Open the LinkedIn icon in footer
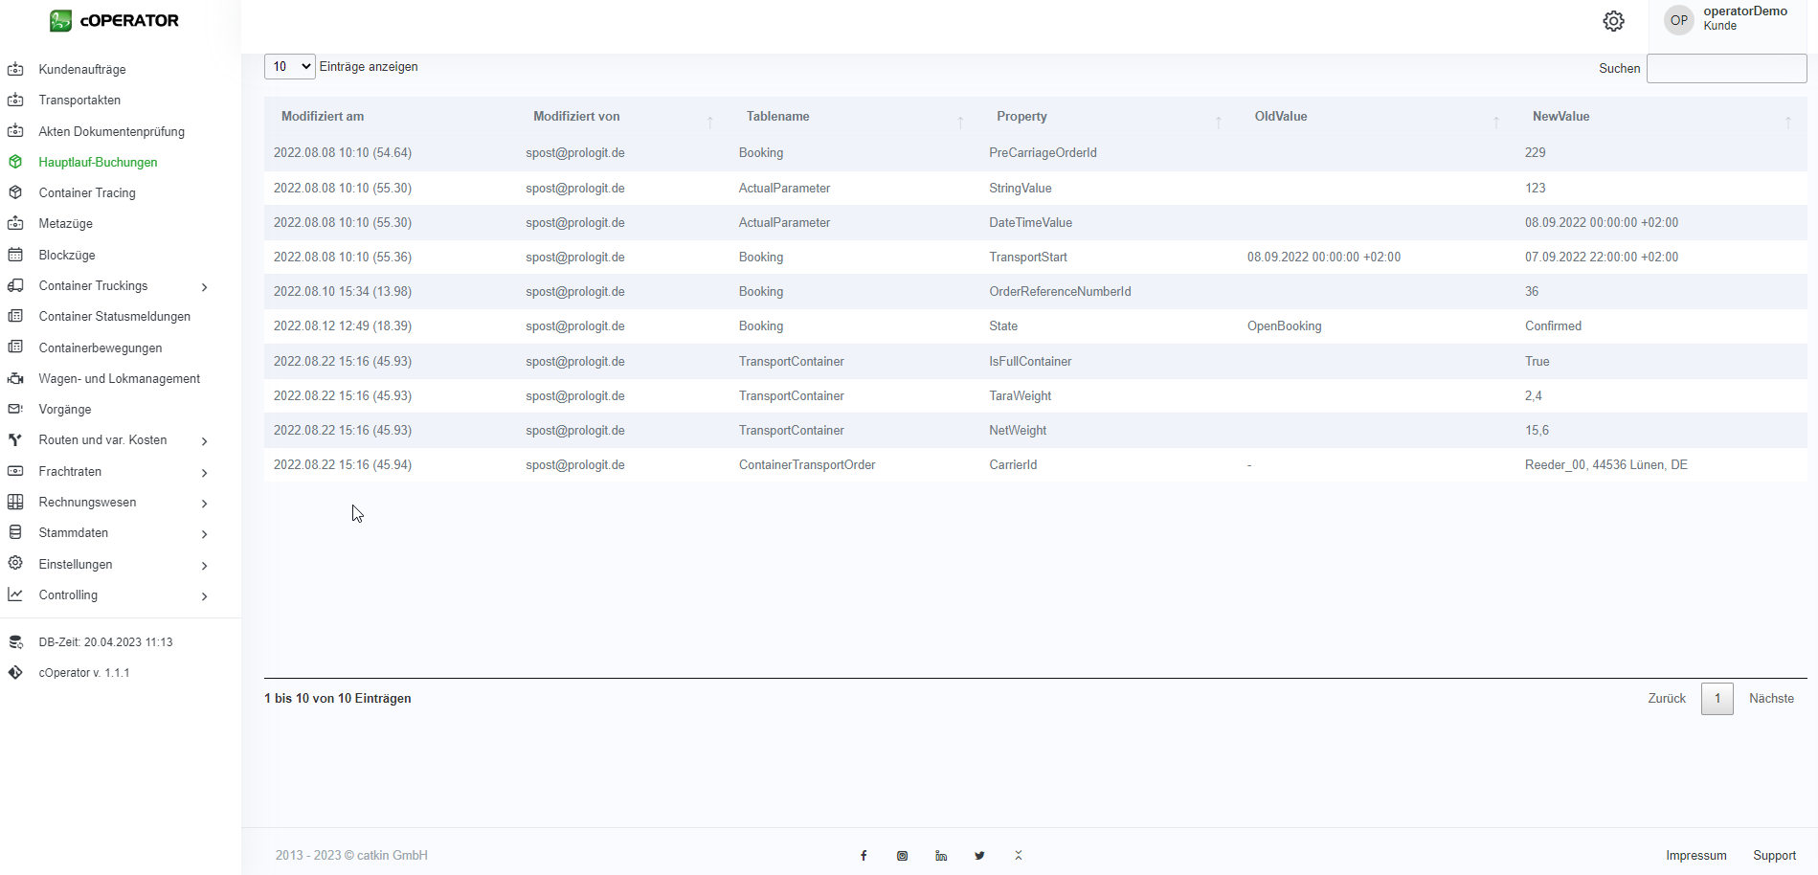Screen dimensions: 1818x875 pyautogui.click(x=941, y=856)
